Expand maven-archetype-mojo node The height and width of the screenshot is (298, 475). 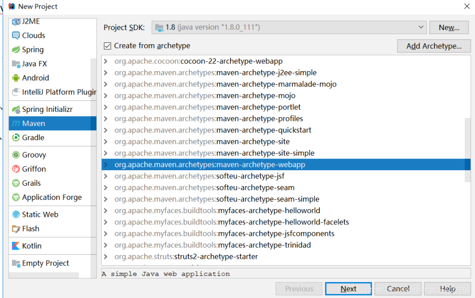(106, 96)
